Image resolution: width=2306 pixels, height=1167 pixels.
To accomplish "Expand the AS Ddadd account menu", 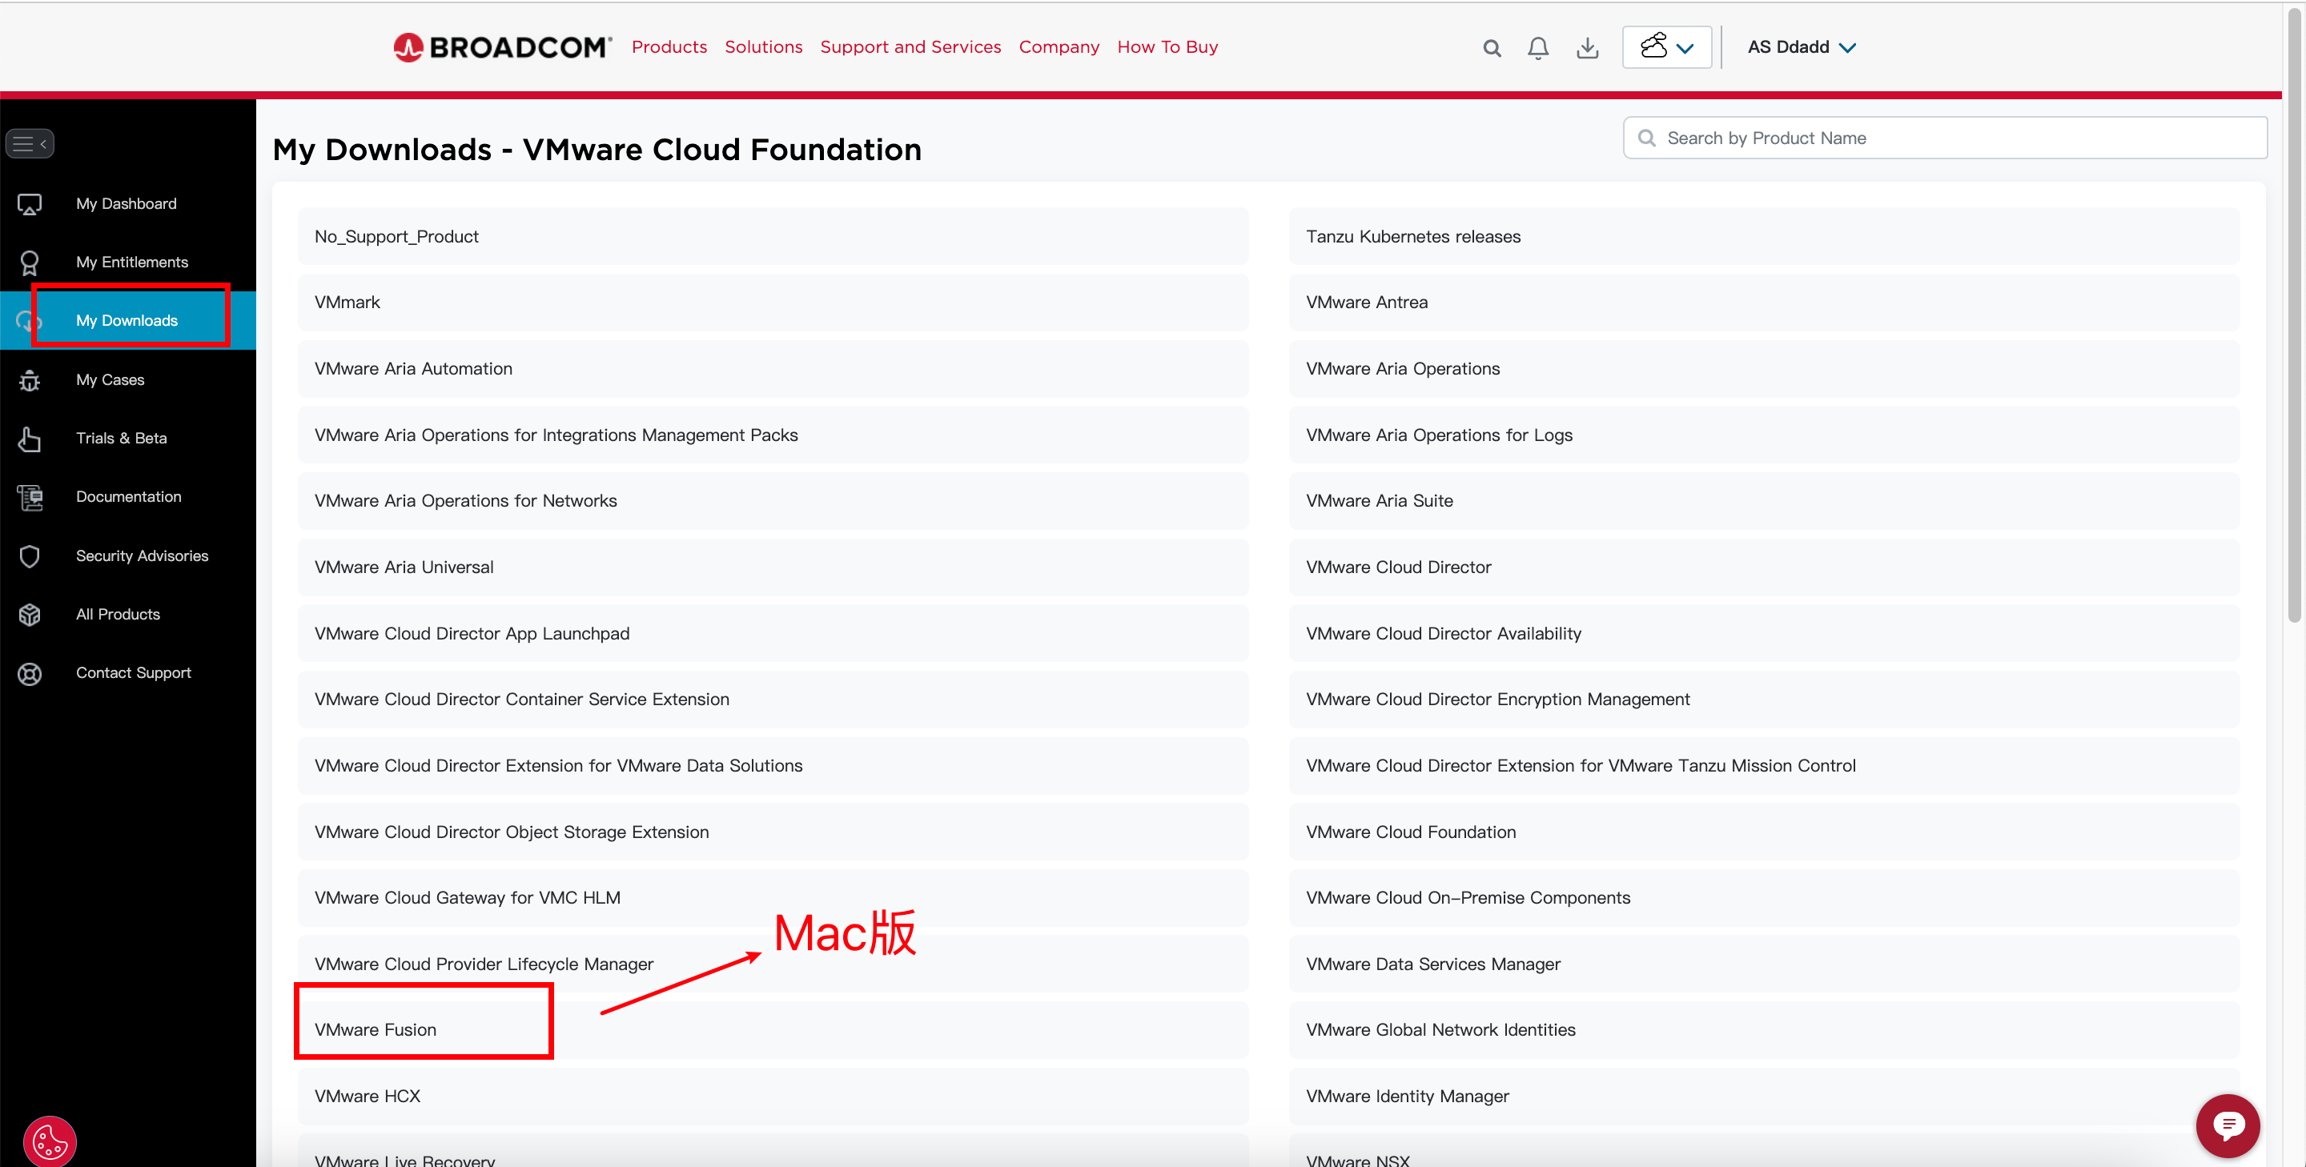I will (1801, 46).
